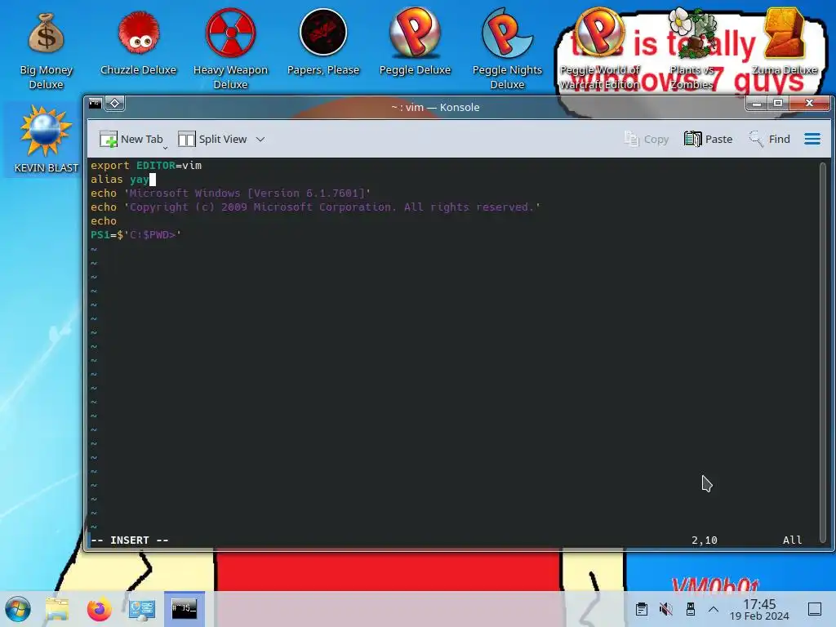
Task: Click the empty 'echo' line in vim
Action: (x=104, y=220)
